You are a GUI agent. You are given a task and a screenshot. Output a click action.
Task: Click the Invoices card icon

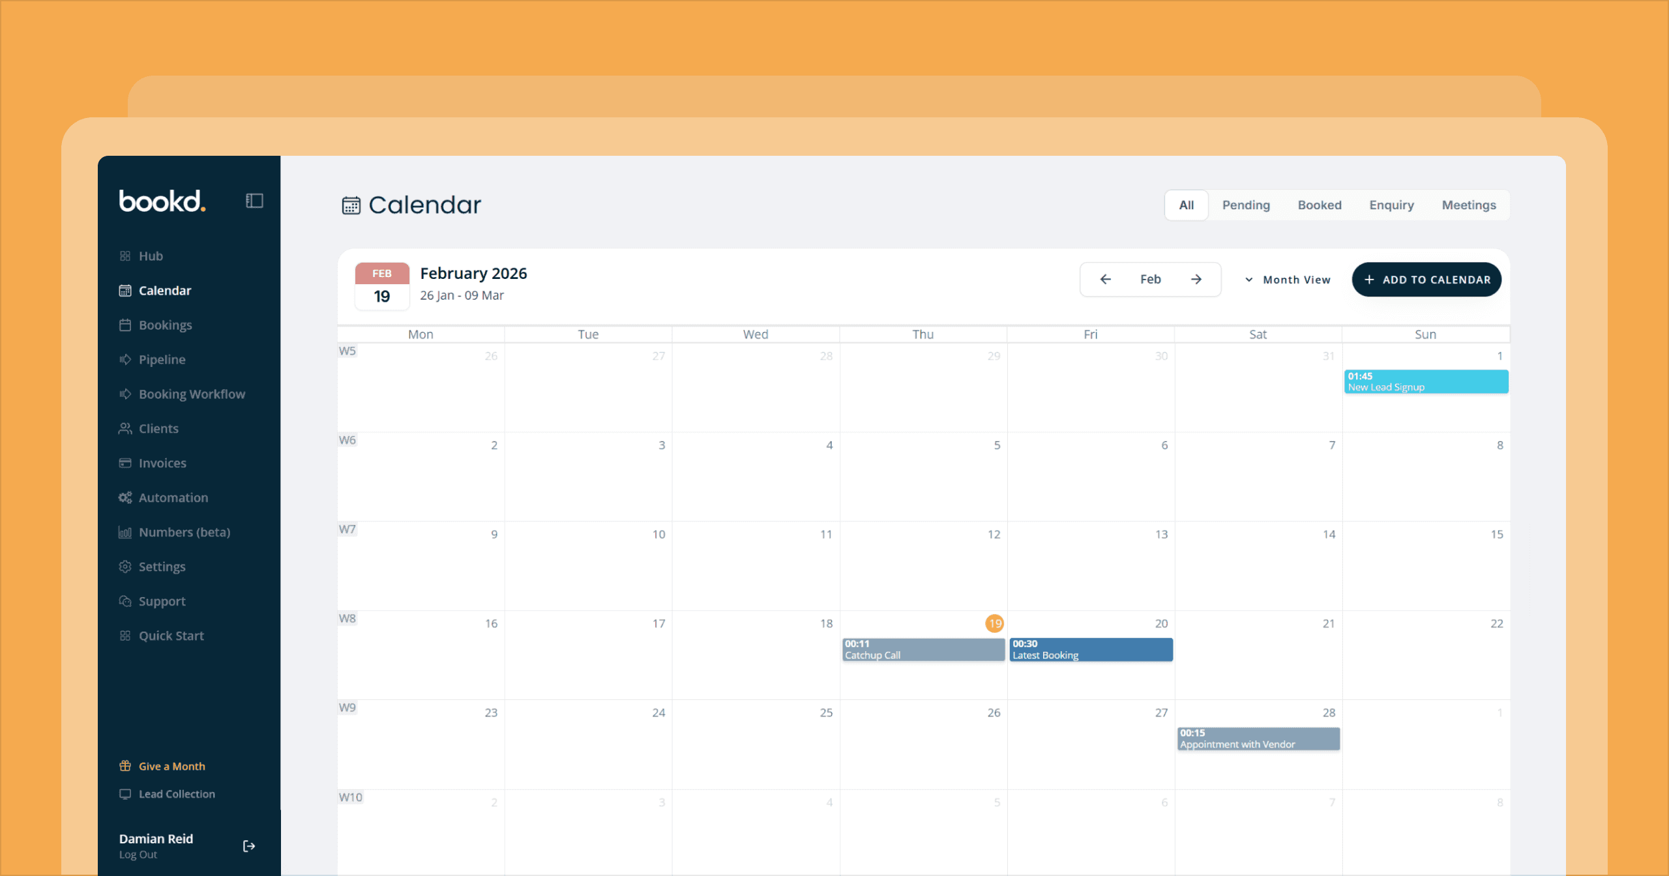click(x=125, y=463)
